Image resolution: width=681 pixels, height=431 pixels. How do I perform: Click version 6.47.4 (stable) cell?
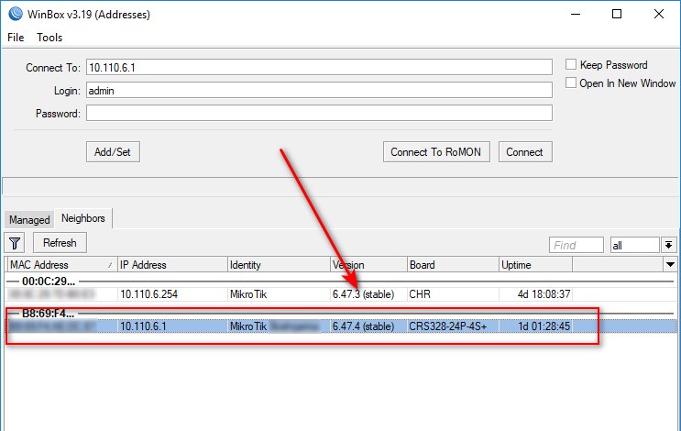[363, 326]
